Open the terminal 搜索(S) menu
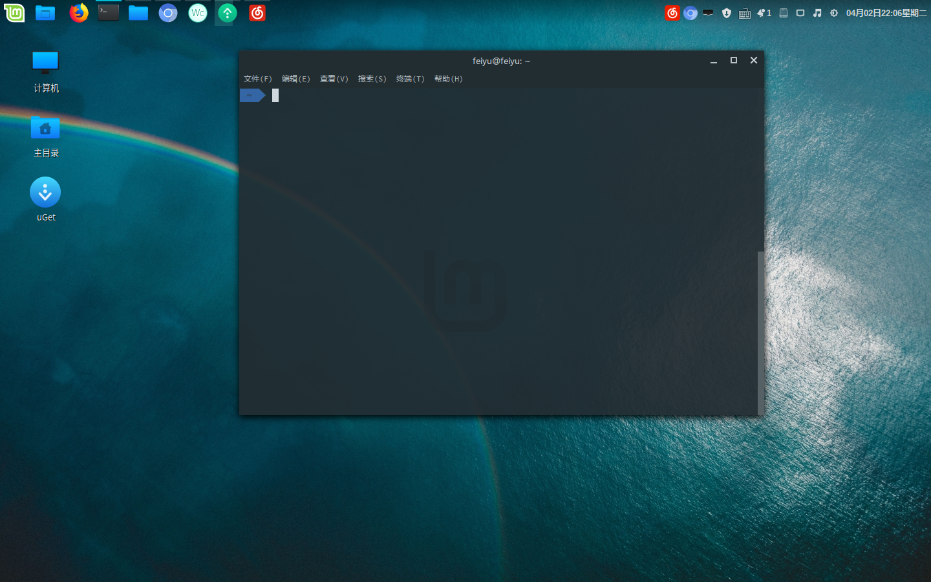 (372, 79)
